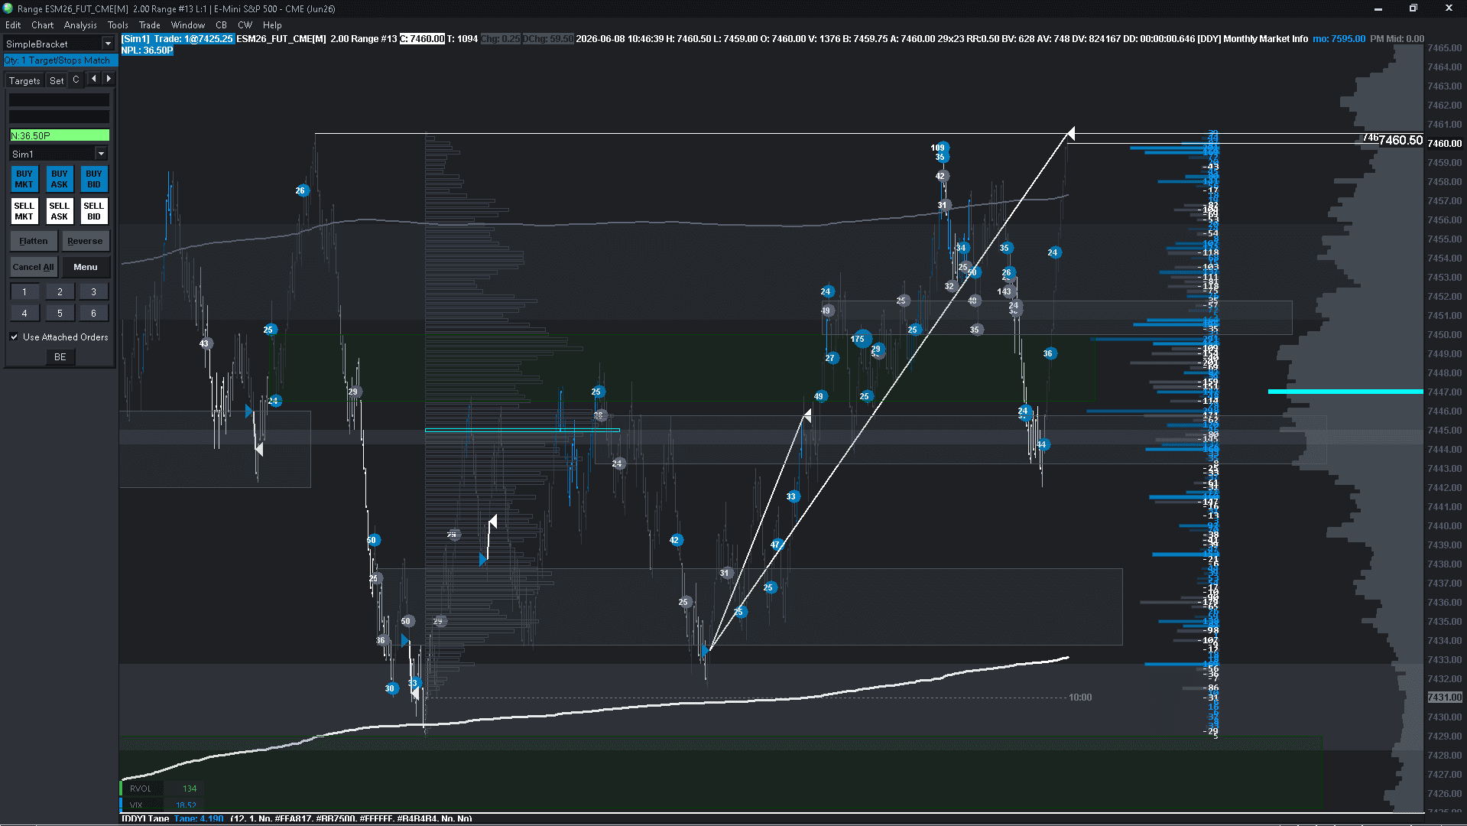Expand the SimpleBracket configuration dropdown
This screenshot has height=826, width=1467.
pos(108,44)
